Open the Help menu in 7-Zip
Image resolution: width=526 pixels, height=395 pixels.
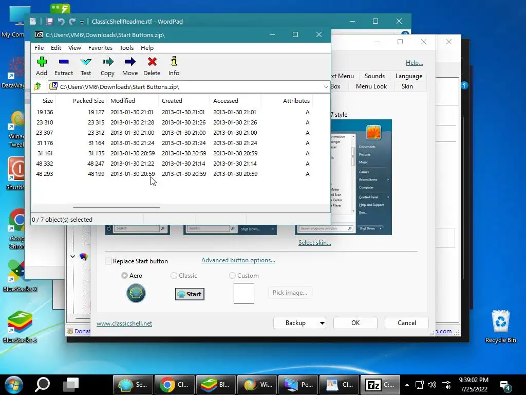pos(147,48)
